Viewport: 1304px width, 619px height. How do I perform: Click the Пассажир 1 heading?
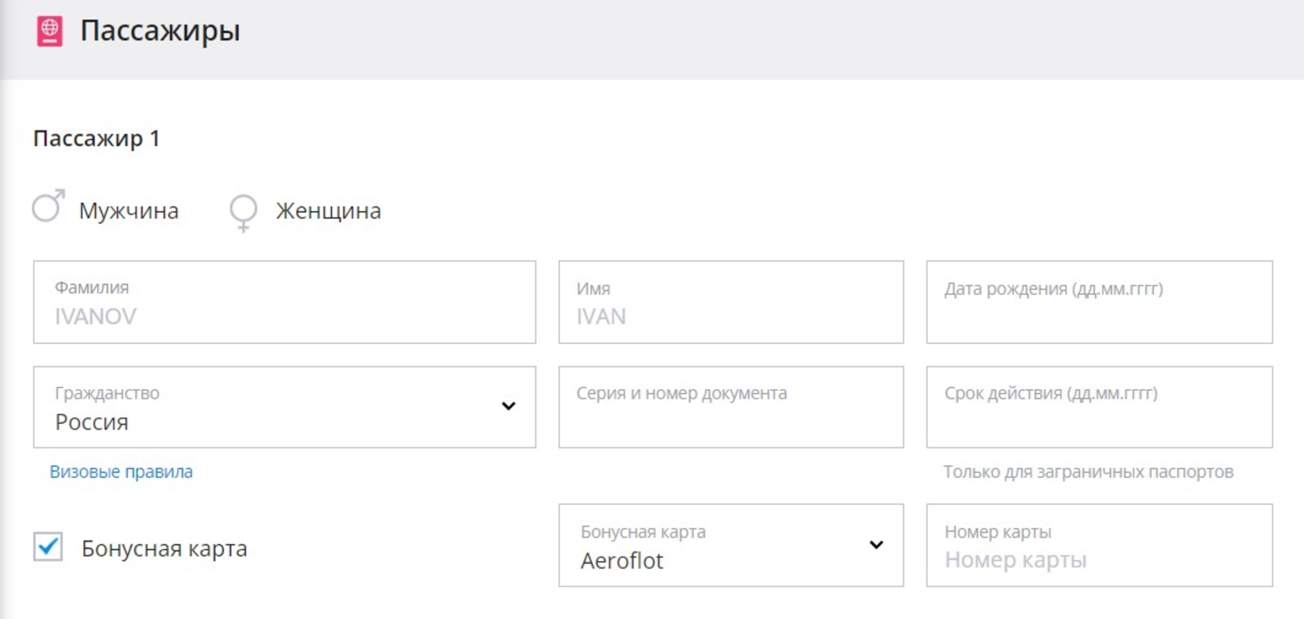[96, 138]
